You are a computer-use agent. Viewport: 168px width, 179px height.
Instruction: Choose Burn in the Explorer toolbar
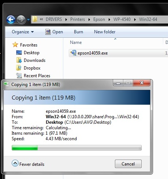coord(78,32)
